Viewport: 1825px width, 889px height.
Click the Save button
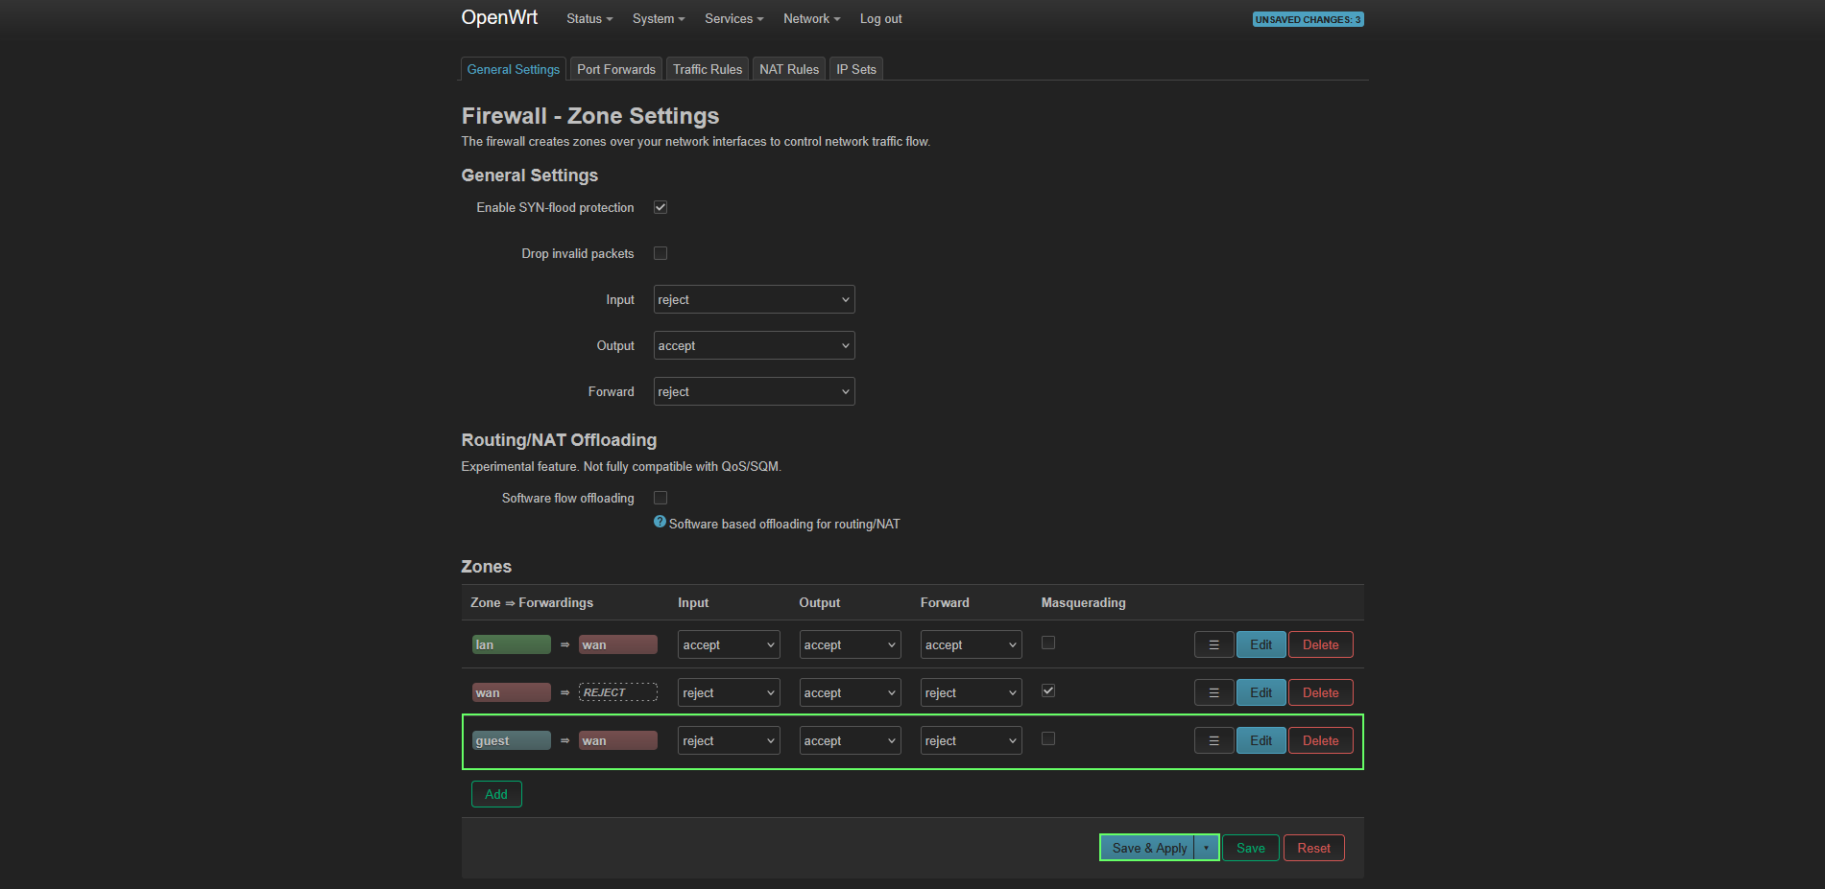1250,848
